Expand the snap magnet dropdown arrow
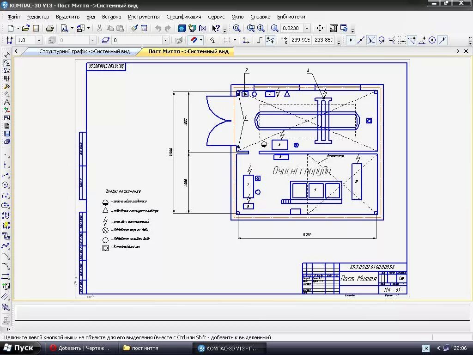This screenshot has width=473, height=355. pyautogui.click(x=201, y=40)
